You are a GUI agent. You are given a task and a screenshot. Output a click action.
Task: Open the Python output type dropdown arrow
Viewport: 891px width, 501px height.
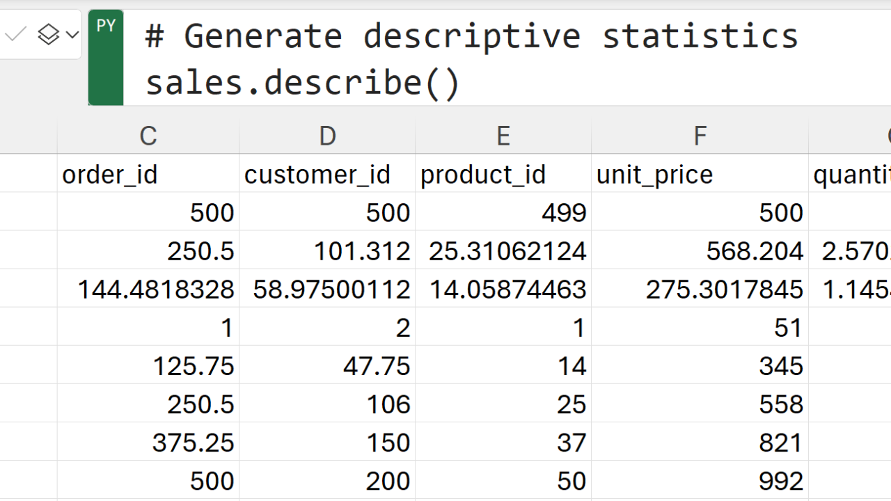coord(72,34)
